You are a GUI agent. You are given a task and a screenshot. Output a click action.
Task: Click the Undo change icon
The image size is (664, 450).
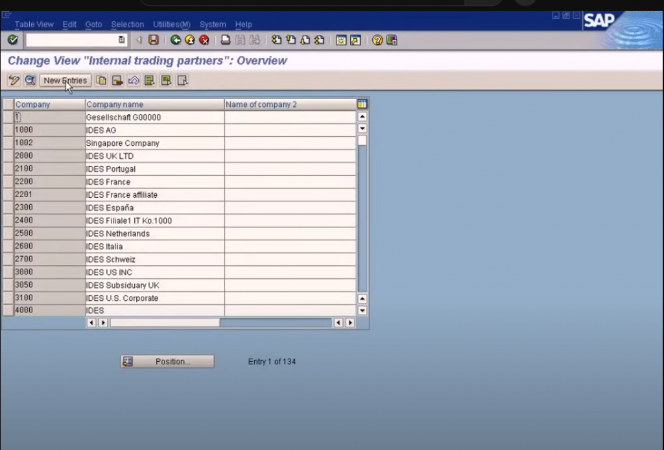tap(134, 80)
